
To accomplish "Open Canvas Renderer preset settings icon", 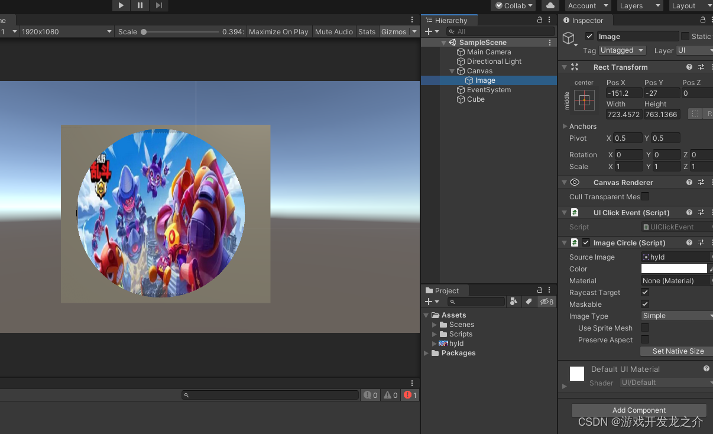I will click(701, 182).
